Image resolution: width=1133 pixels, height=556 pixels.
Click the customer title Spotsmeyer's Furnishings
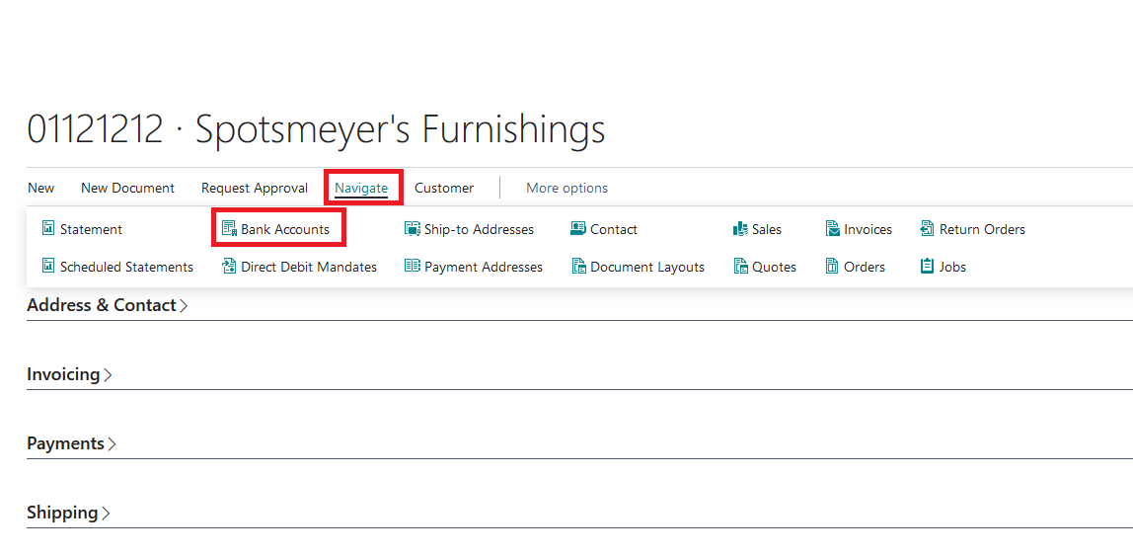tap(401, 130)
